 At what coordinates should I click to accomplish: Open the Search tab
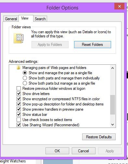pos(40,19)
